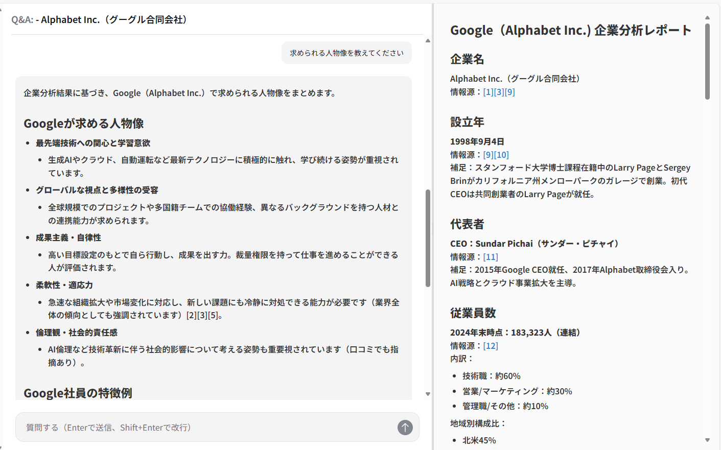Viewport: 721px width, 450px height.
Task: Click the chat conversation scrollbar thumb
Action: pos(428,238)
